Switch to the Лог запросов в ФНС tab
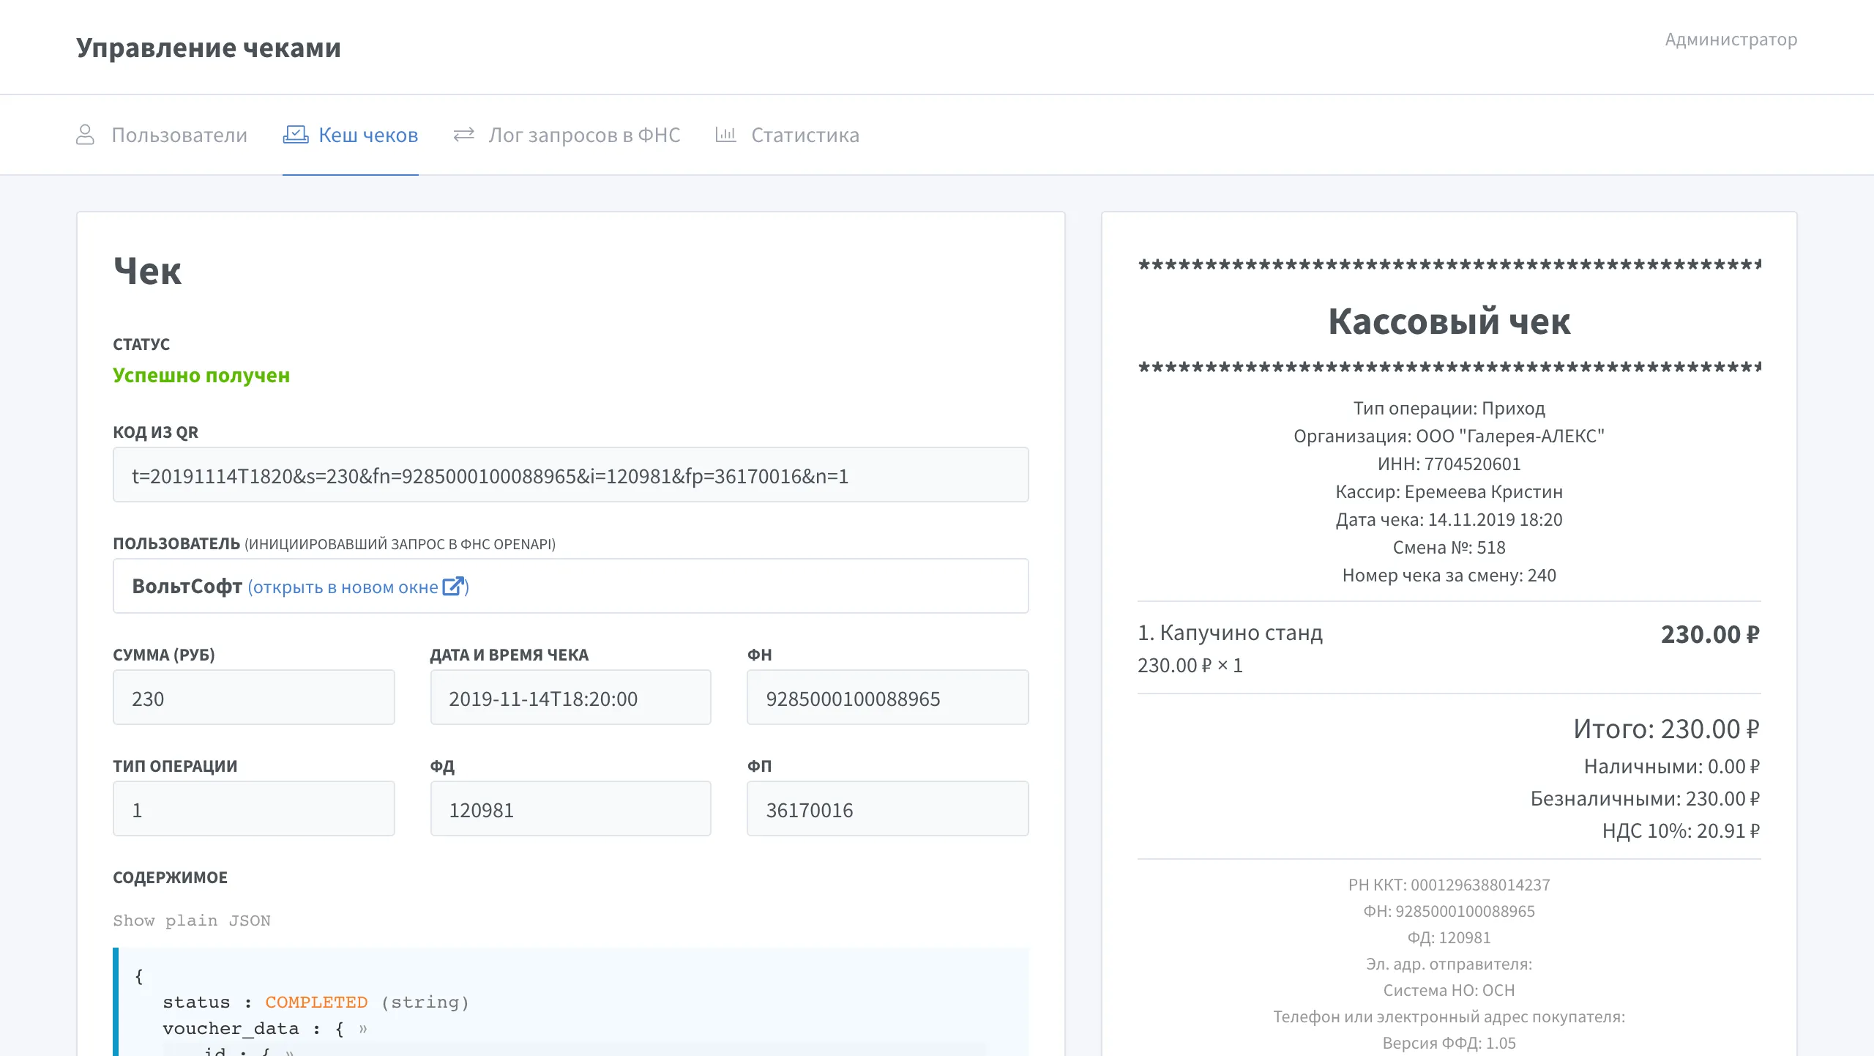The image size is (1874, 1056). point(583,134)
